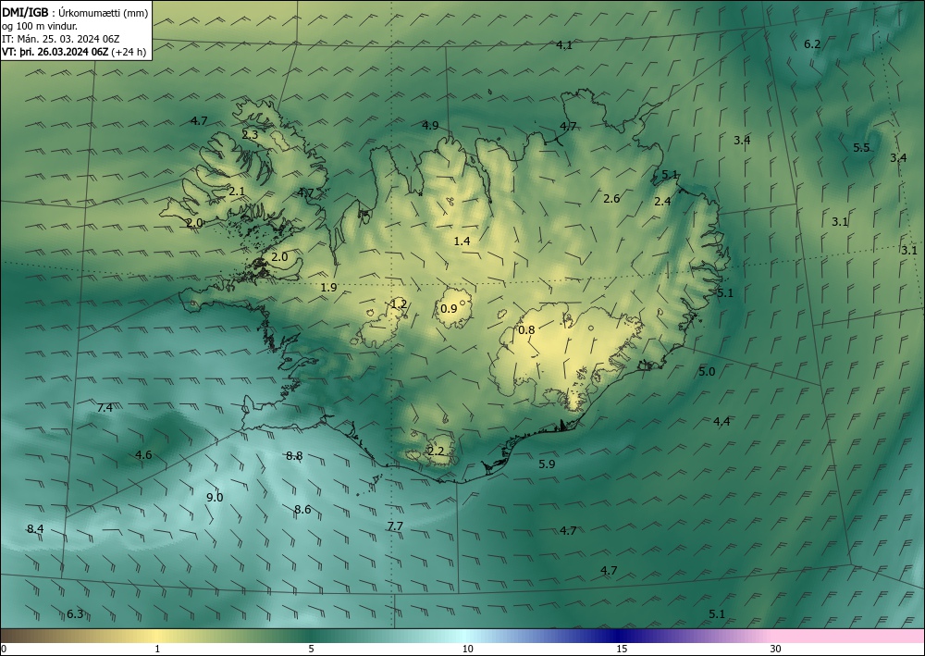
Task: Click the 2.4 value in northeast Iceland
Action: click(662, 201)
